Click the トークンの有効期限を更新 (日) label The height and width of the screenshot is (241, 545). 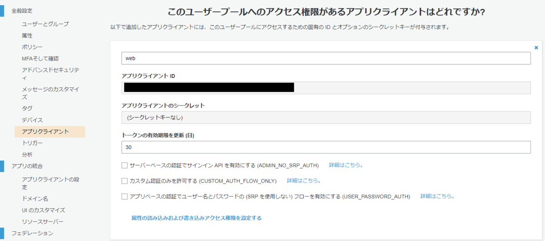[x=158, y=135]
